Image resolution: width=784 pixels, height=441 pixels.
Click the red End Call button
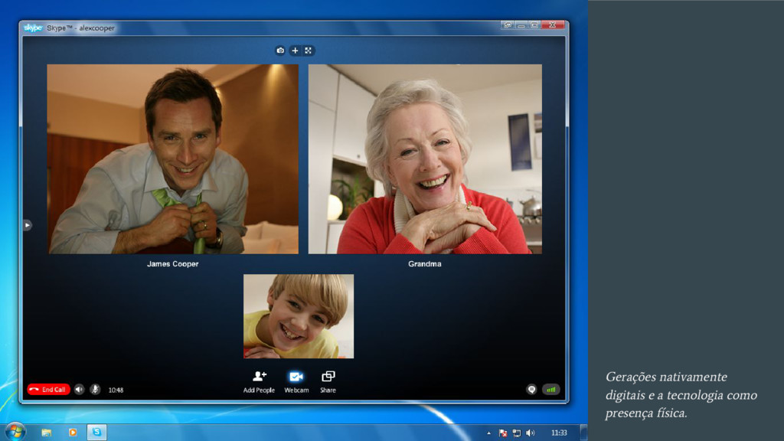(x=48, y=390)
